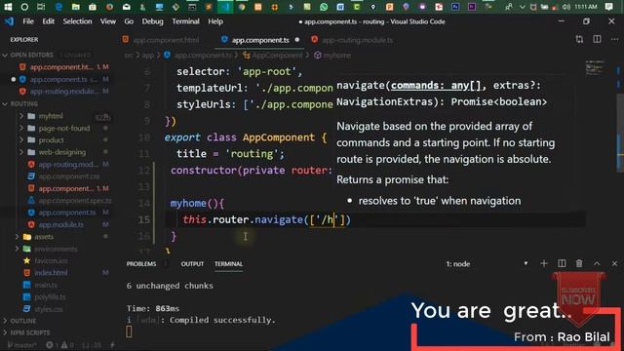Viewport: 624px width, 351px height.
Task: Open app.component.css in the explorer
Action: (x=69, y=176)
